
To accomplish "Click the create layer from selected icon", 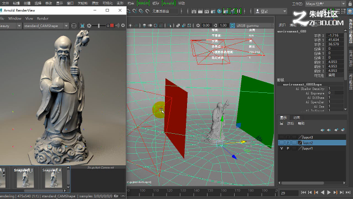I will click(x=342, y=130).
